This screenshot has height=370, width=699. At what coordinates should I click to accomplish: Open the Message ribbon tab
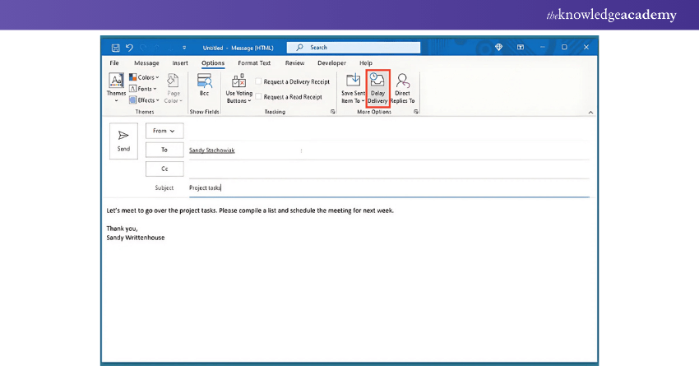[x=146, y=63]
